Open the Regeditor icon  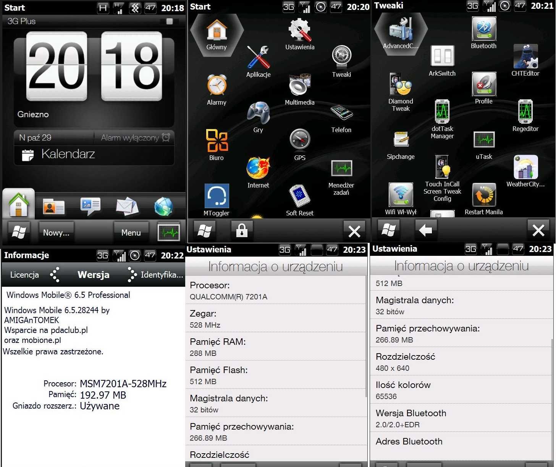[525, 111]
